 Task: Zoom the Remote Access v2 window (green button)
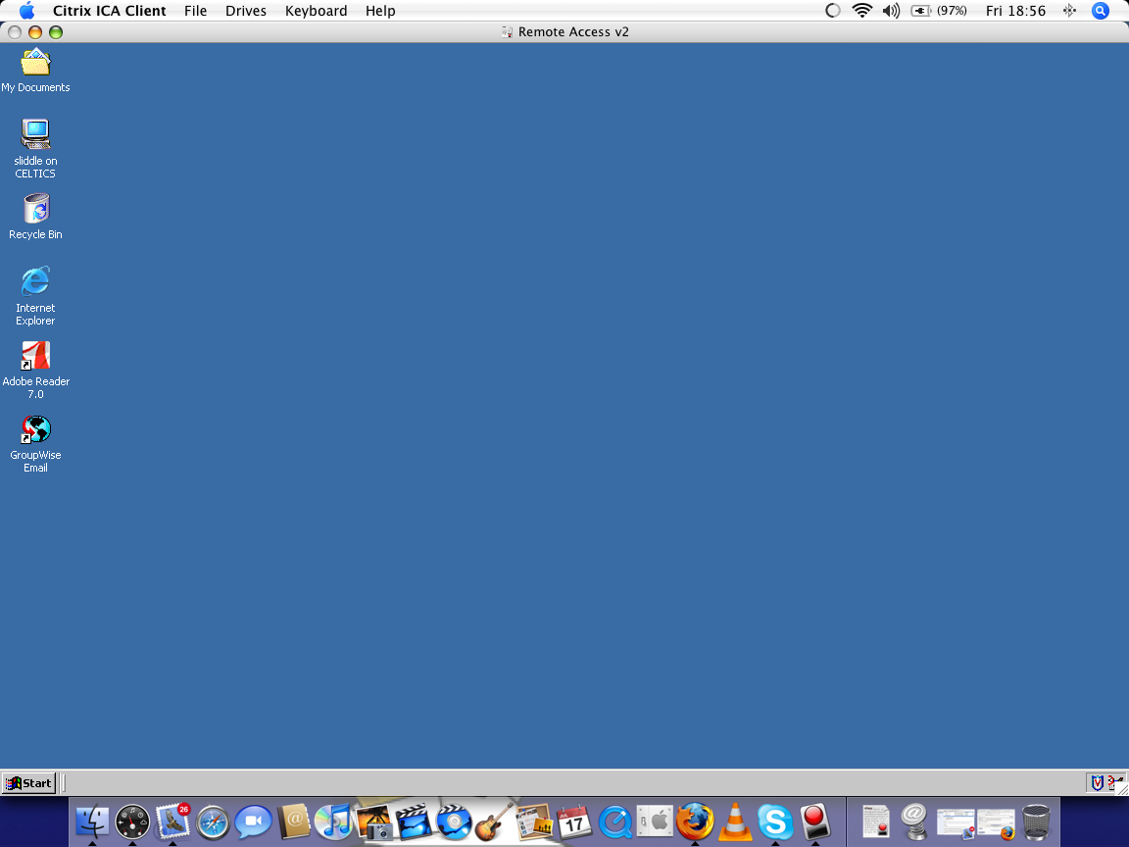point(56,31)
